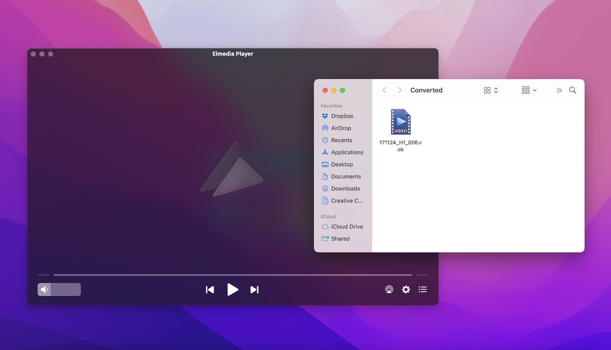
Task: Open AirPlay streaming options
Action: (x=389, y=289)
